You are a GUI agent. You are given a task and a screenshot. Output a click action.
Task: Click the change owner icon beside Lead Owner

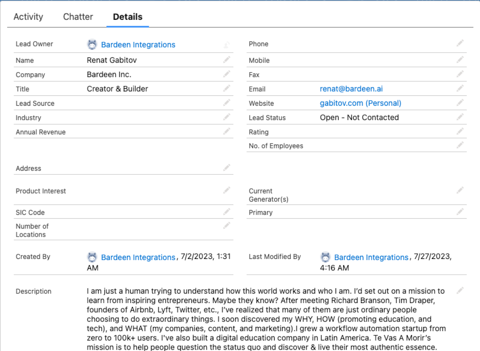click(226, 45)
